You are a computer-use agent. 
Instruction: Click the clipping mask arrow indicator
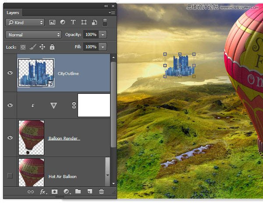pos(33,105)
